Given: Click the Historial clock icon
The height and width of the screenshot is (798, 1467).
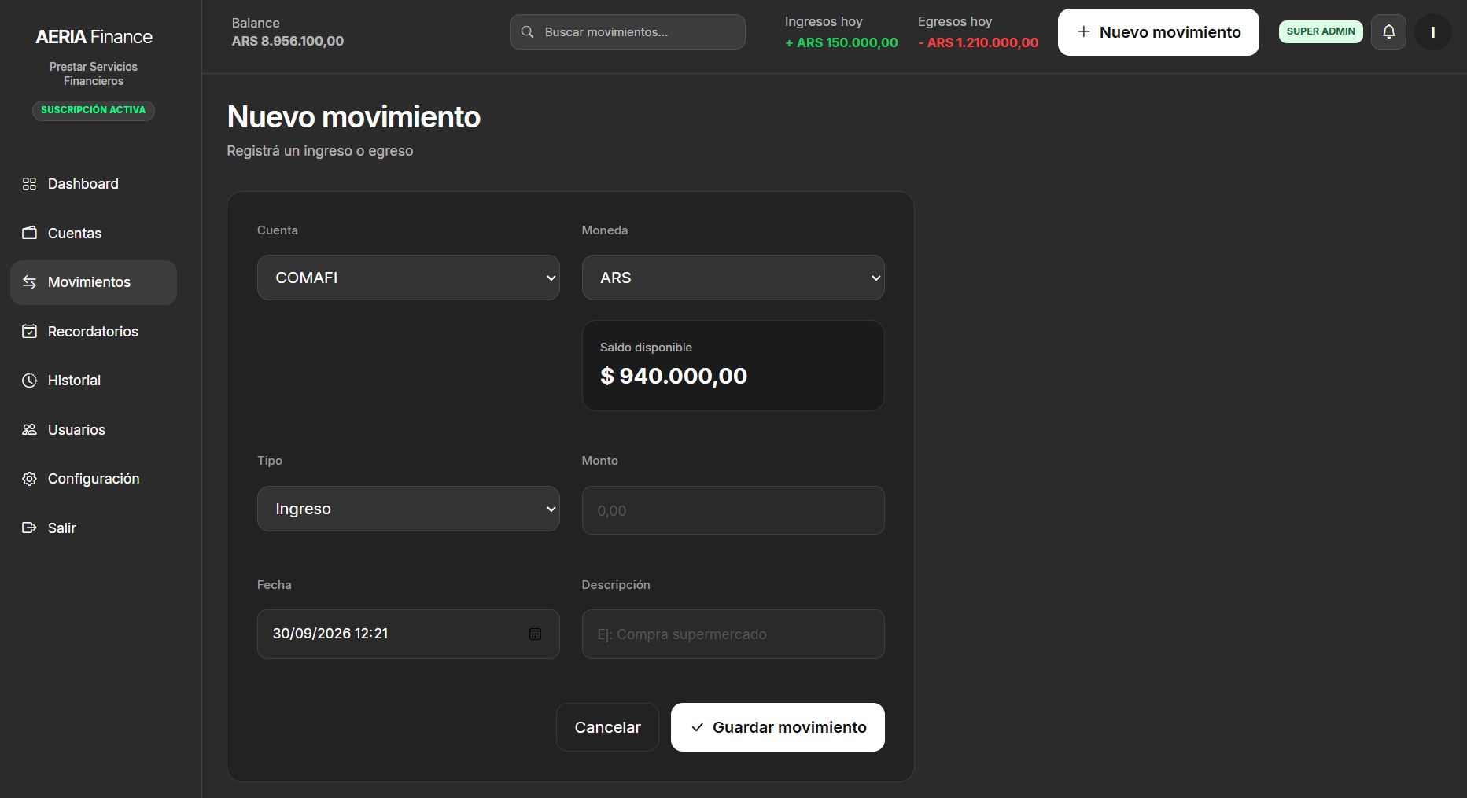Looking at the screenshot, I should [29, 381].
